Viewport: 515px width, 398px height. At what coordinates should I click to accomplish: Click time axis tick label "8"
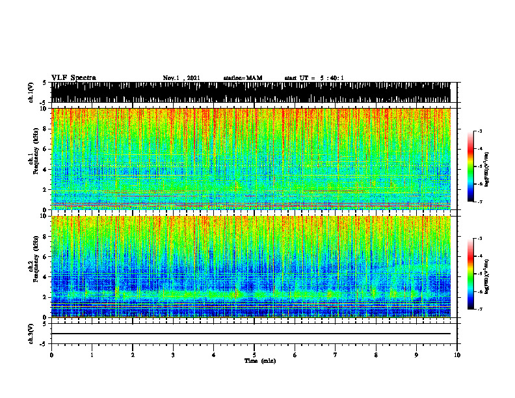click(x=376, y=355)
